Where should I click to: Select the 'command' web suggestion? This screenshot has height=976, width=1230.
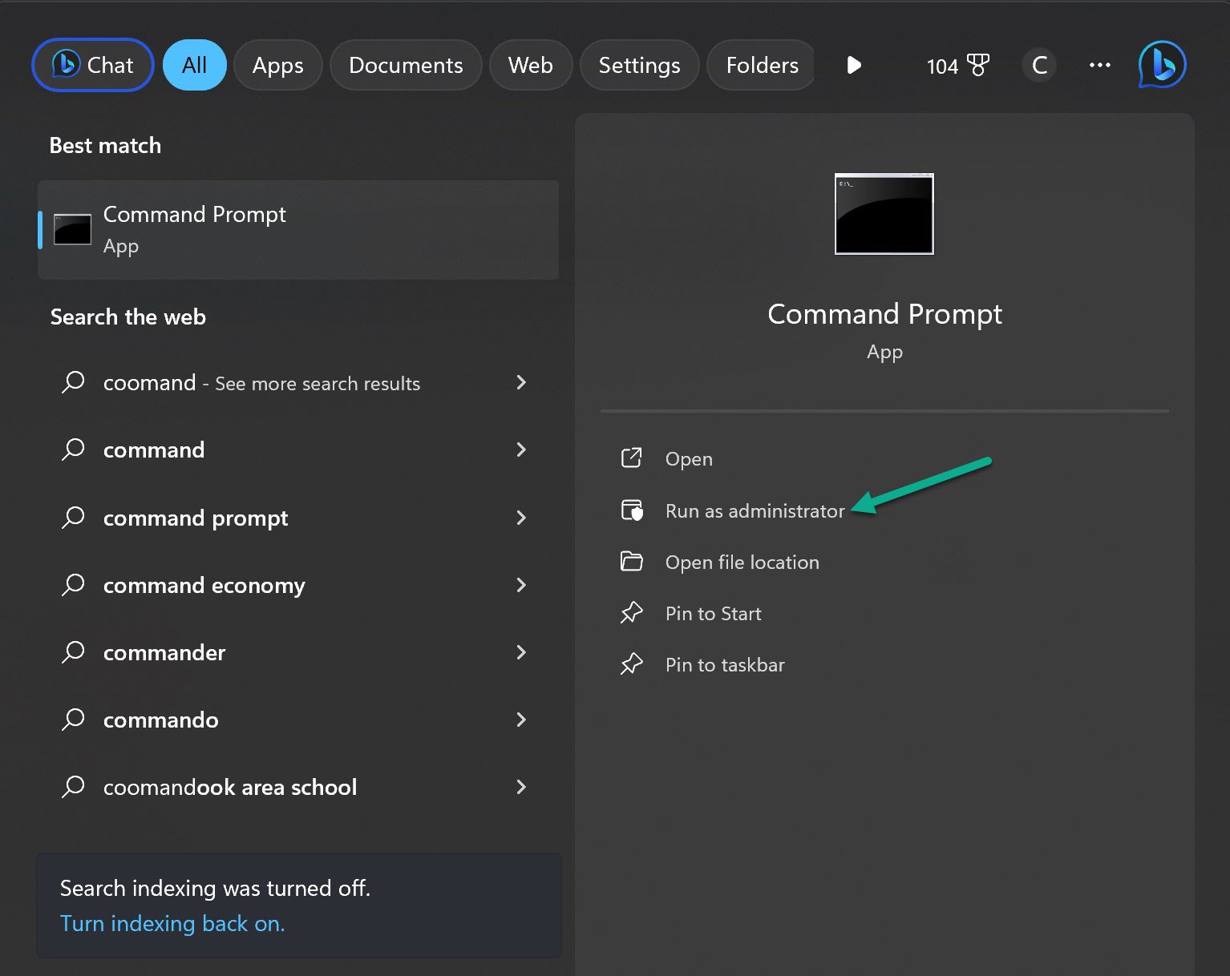(298, 450)
